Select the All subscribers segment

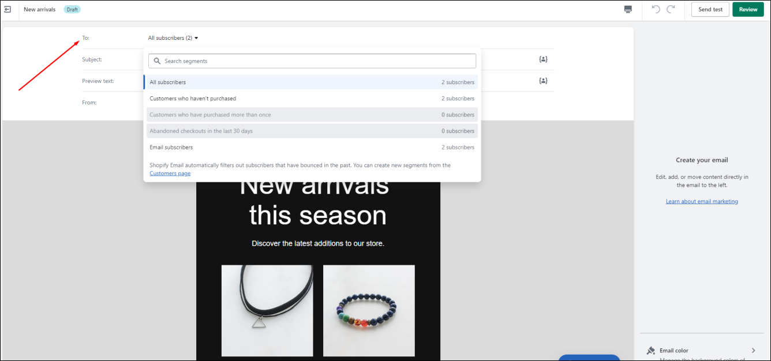coord(312,82)
